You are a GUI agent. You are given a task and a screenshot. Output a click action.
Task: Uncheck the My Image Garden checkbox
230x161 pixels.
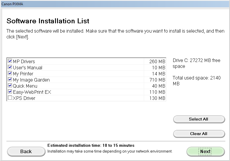click(x=10, y=79)
